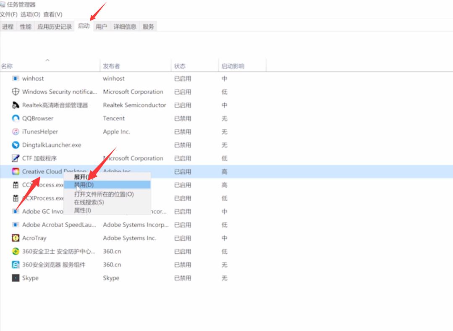Click the 高 impact of Creative Cloud row
Viewport: 453px width, 331px height.
click(225, 171)
